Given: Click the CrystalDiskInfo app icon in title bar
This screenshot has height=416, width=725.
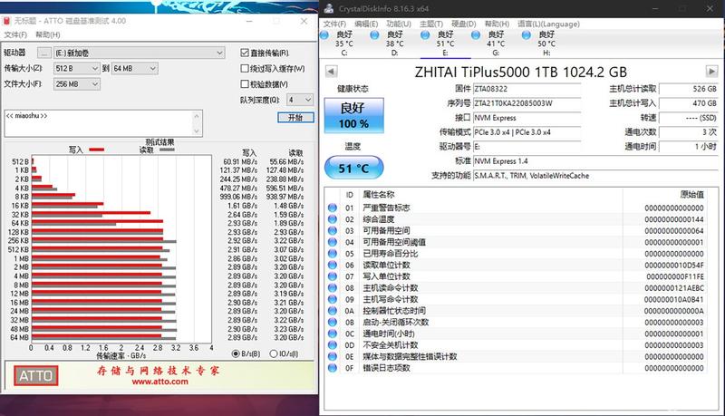Looking at the screenshot, I should click(x=329, y=8).
